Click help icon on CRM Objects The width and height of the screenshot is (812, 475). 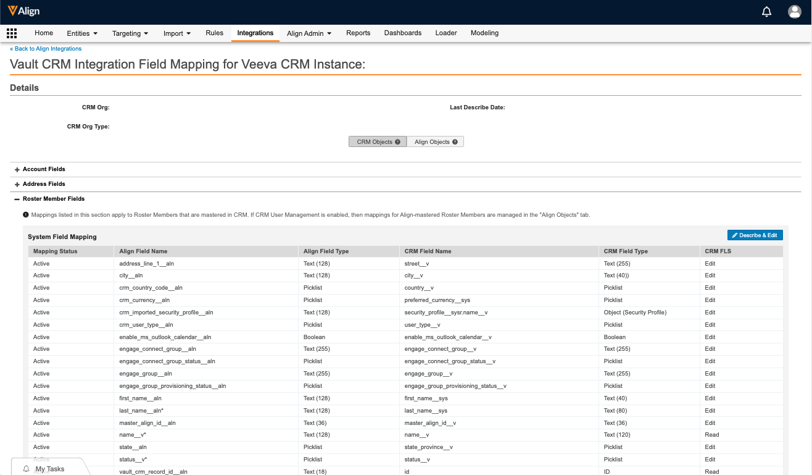pyautogui.click(x=397, y=142)
